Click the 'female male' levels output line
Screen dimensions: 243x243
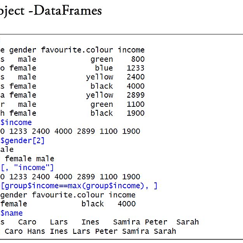coord(29,158)
